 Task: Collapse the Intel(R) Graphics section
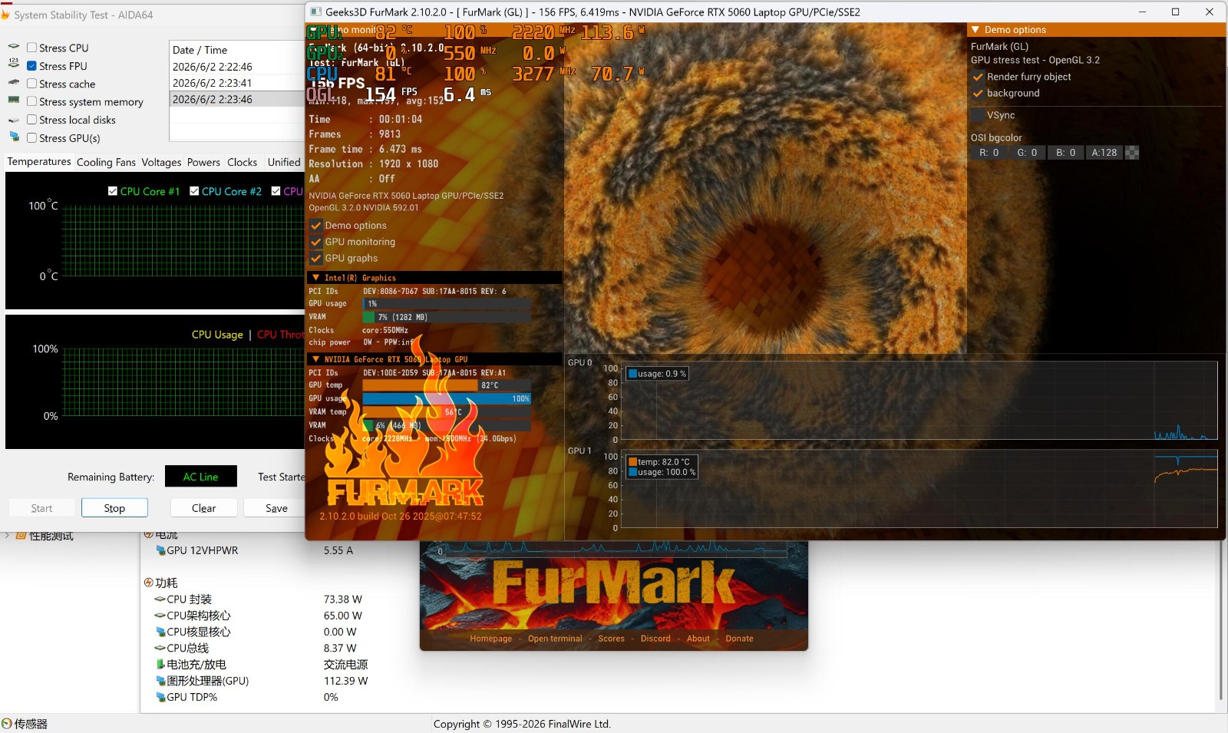tap(315, 278)
